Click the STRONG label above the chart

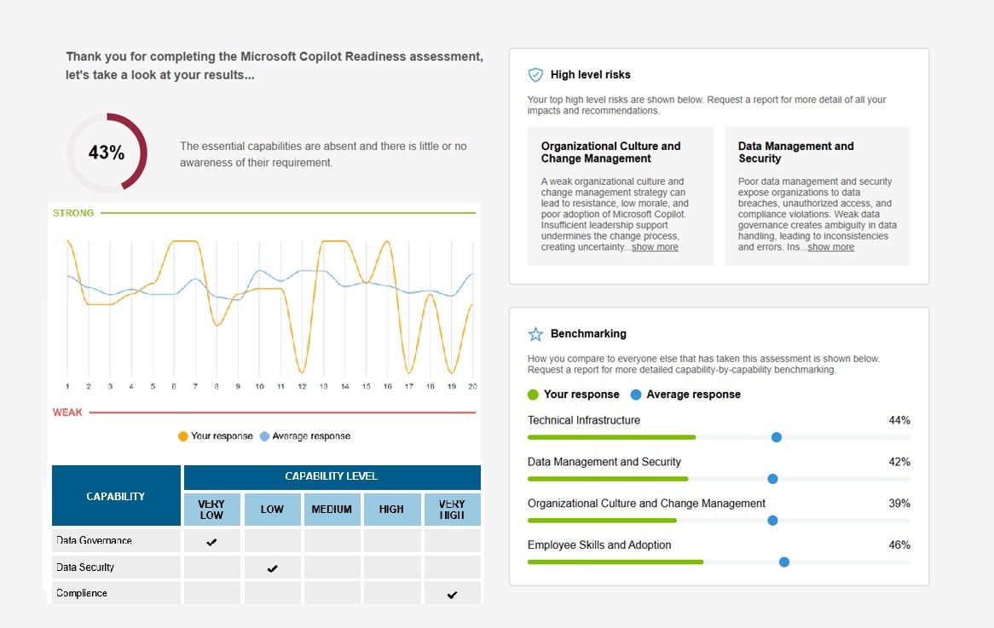(73, 214)
